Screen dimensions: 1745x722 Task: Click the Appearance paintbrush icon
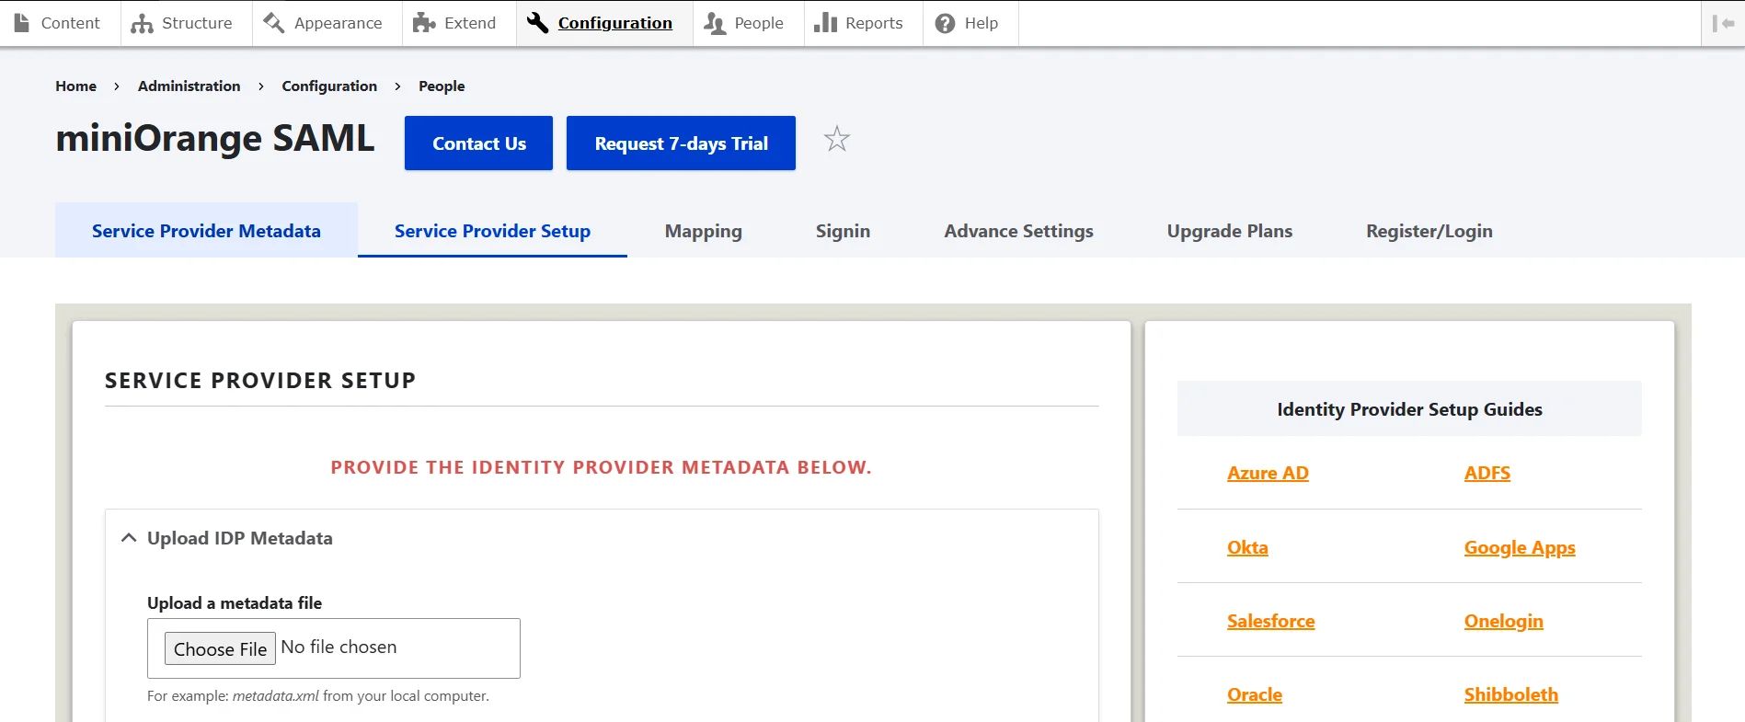coord(274,23)
